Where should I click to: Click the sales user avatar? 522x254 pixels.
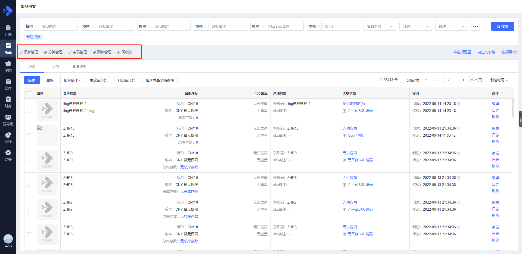click(8, 239)
